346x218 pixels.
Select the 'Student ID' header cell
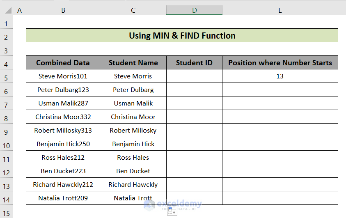click(x=194, y=63)
